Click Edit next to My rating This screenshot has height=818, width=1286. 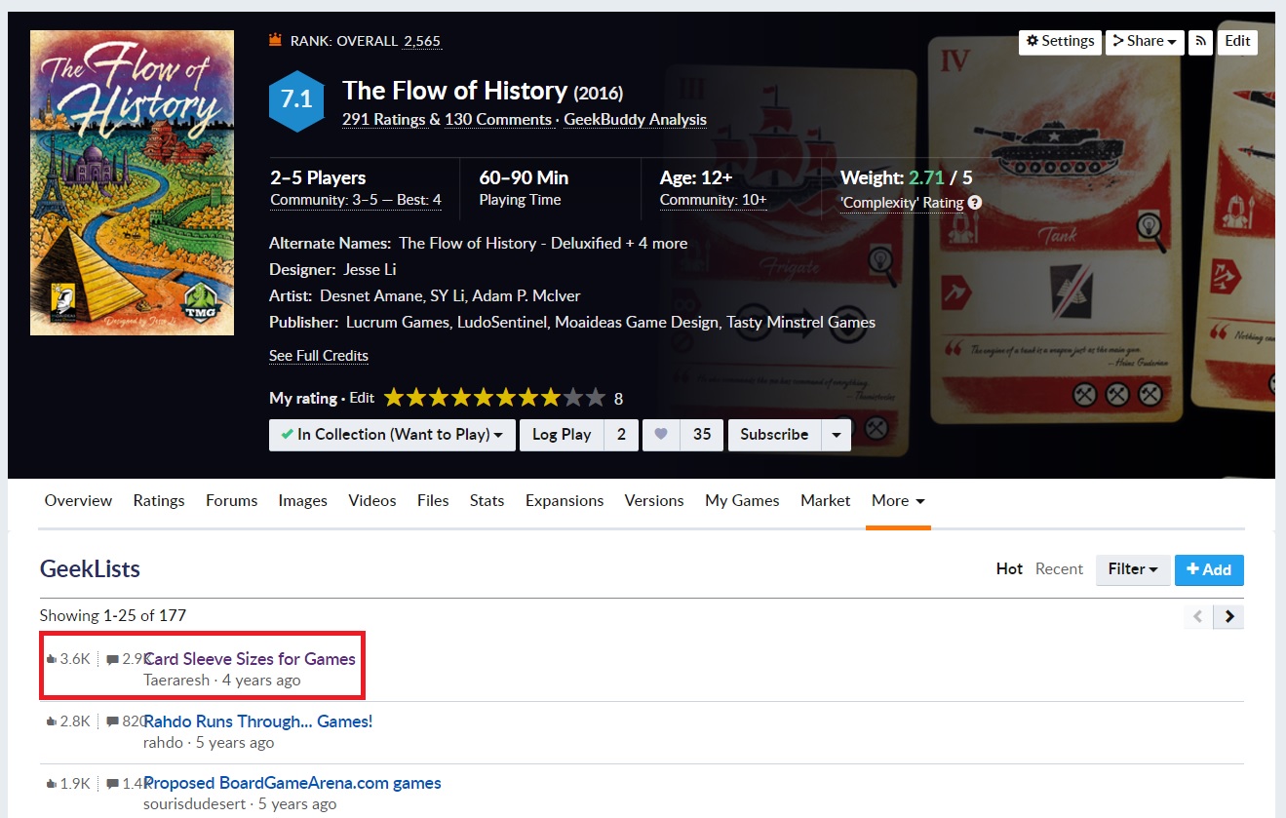(x=362, y=399)
